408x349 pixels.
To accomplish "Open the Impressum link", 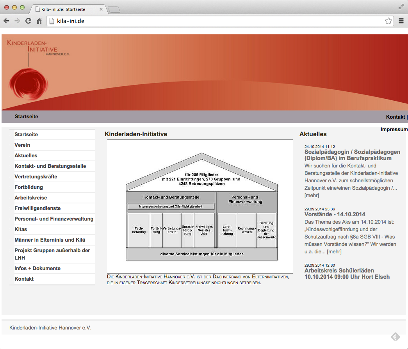I will [394, 130].
